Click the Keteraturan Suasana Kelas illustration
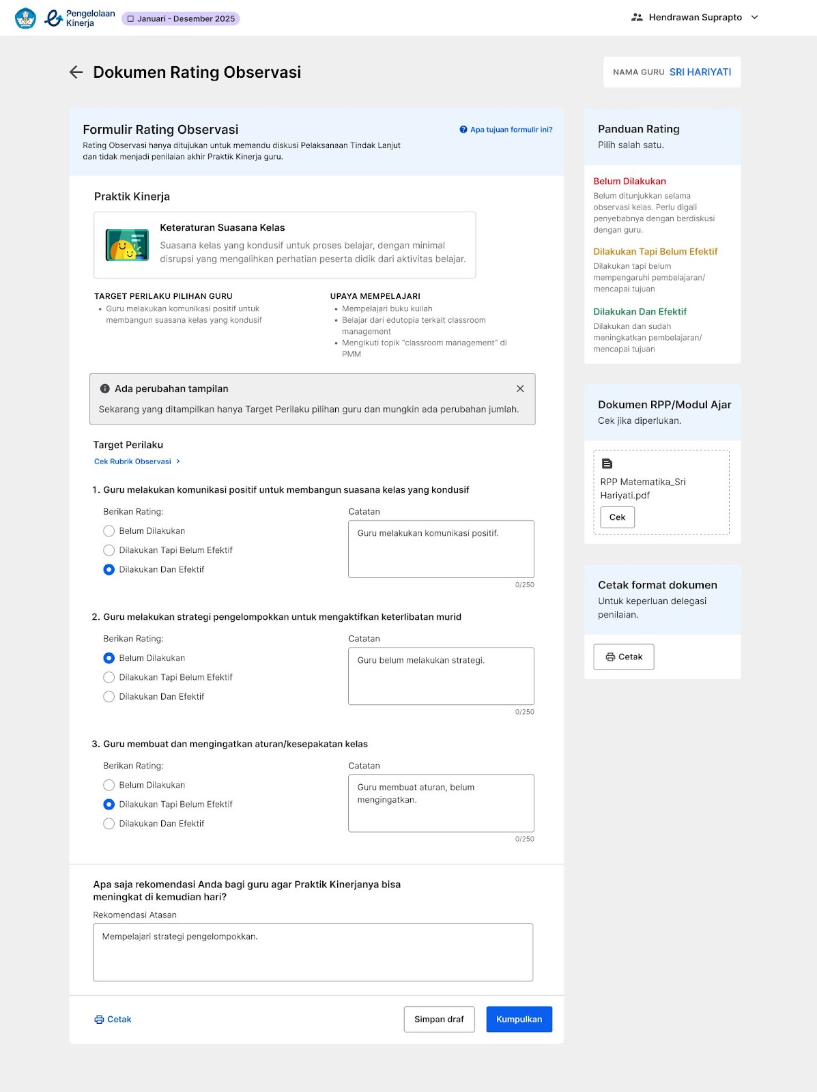Image resolution: width=817 pixels, height=1092 pixels. click(x=127, y=245)
